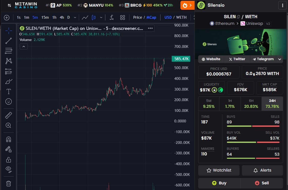
Task: Select the 15m timeframe
Action: [x=45, y=17]
